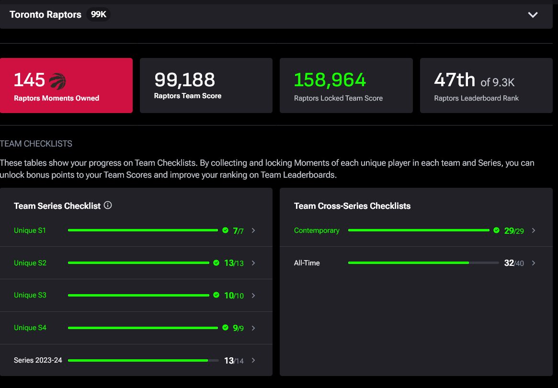Expand Unique S2 row chevron

click(x=253, y=263)
